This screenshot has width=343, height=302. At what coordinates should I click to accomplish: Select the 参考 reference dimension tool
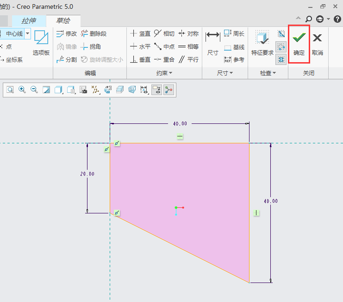coord(234,59)
